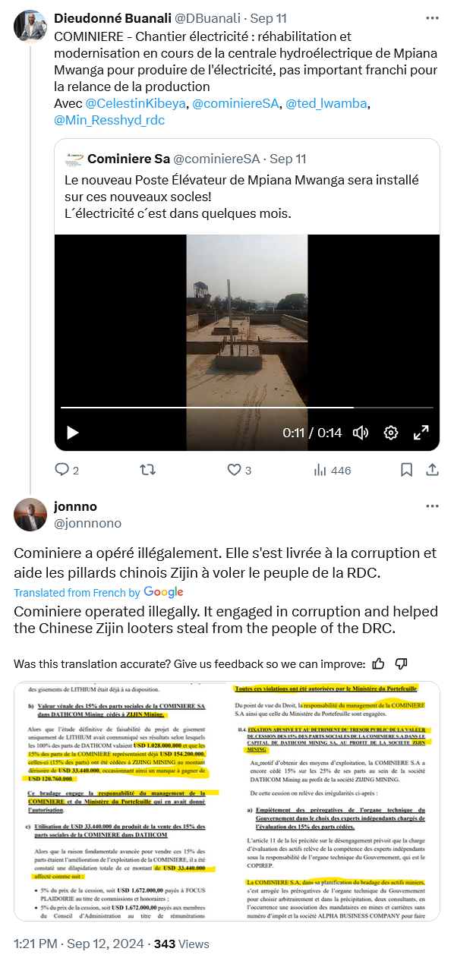Open jonnno's profile avatar

30,515
